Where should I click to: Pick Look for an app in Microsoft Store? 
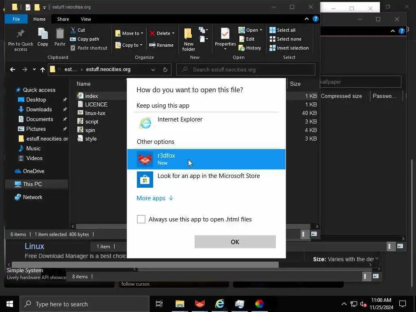206,179
